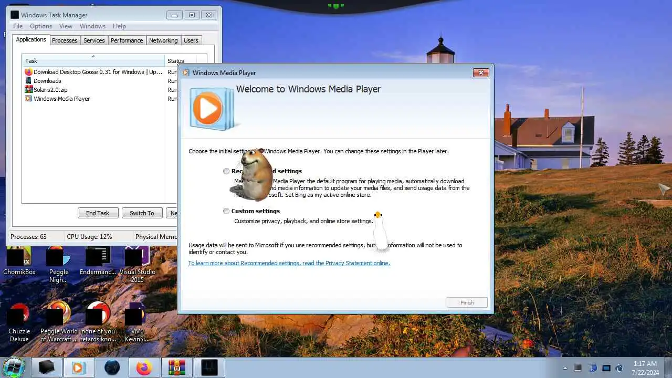Select the Custom settings radio button
Image resolution: width=672 pixels, height=378 pixels.
coord(226,211)
